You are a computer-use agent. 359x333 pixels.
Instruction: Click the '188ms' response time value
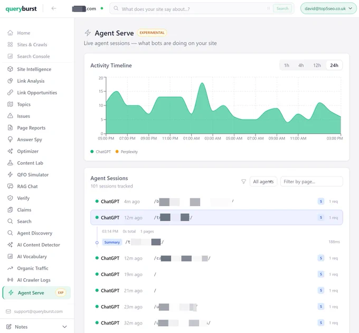click(334, 242)
